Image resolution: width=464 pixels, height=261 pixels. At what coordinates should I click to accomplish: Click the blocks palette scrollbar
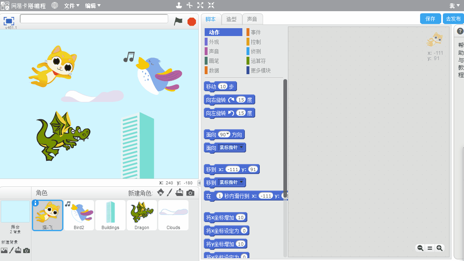coord(285,138)
